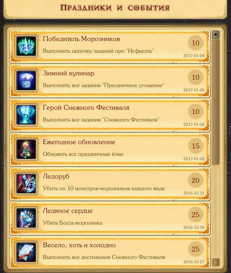Select the Герой Снежного Фестиваля title text
Screen dimensions: 231x273
click(x=86, y=107)
